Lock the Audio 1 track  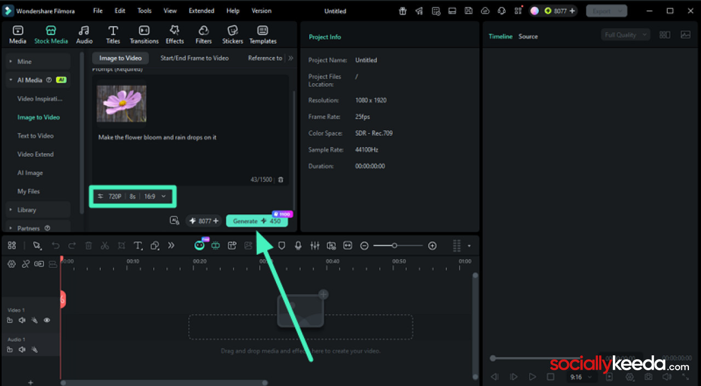(10, 349)
